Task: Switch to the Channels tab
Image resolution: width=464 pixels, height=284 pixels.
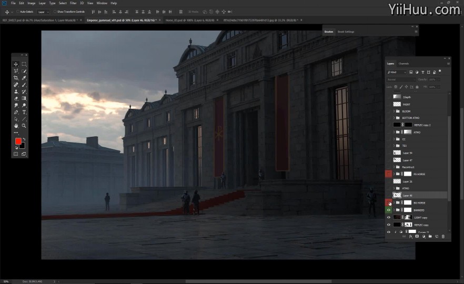Action: pyautogui.click(x=404, y=64)
